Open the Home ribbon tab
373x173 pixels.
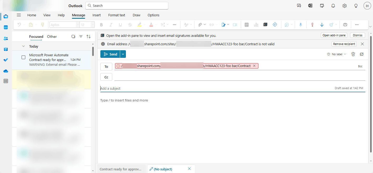point(32,15)
